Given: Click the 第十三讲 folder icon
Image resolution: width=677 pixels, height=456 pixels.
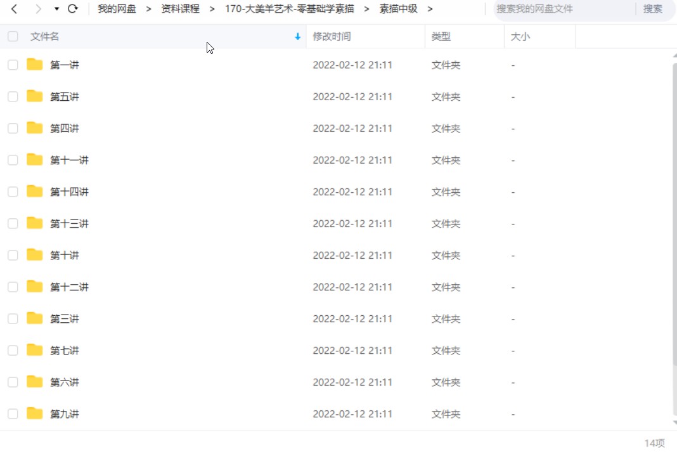Looking at the screenshot, I should pyautogui.click(x=34, y=223).
